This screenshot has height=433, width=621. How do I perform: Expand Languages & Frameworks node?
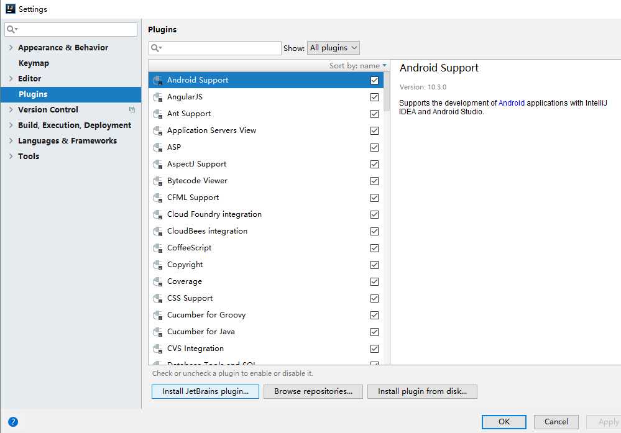click(x=11, y=140)
